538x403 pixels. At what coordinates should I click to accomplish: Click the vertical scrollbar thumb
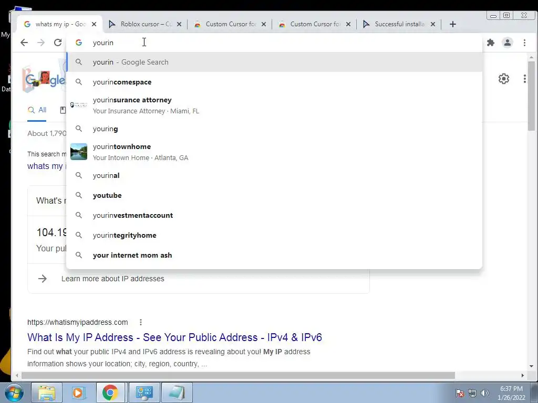(x=531, y=96)
